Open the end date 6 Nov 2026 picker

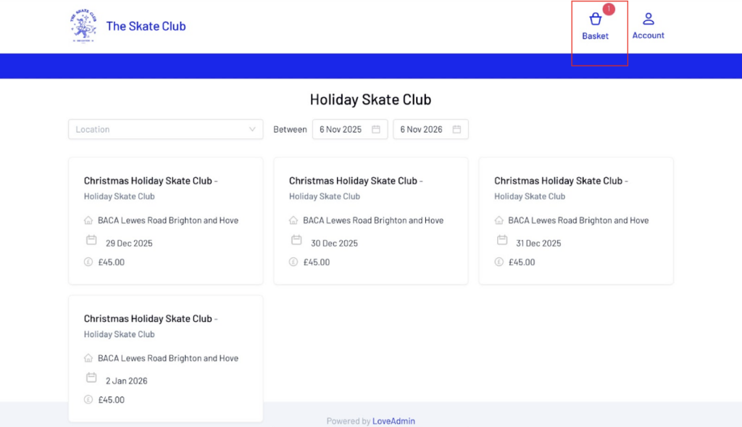422,129
